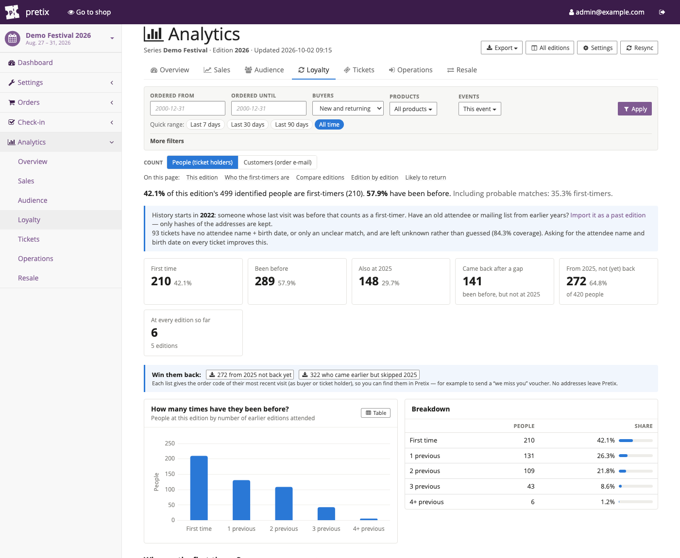Viewport: 680px width, 558px height.
Task: Click the Demo Festival calendar icon
Action: tap(13, 39)
